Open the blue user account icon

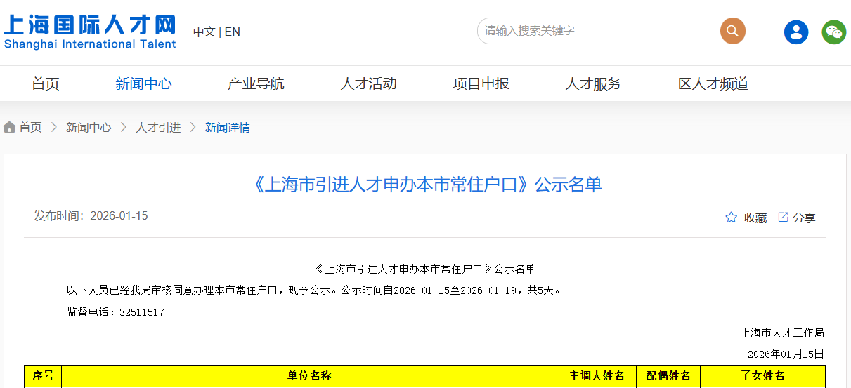(x=796, y=32)
